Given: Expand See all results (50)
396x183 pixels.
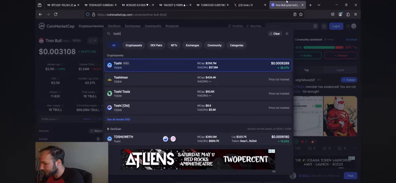Looking at the screenshot, I should point(118,119).
